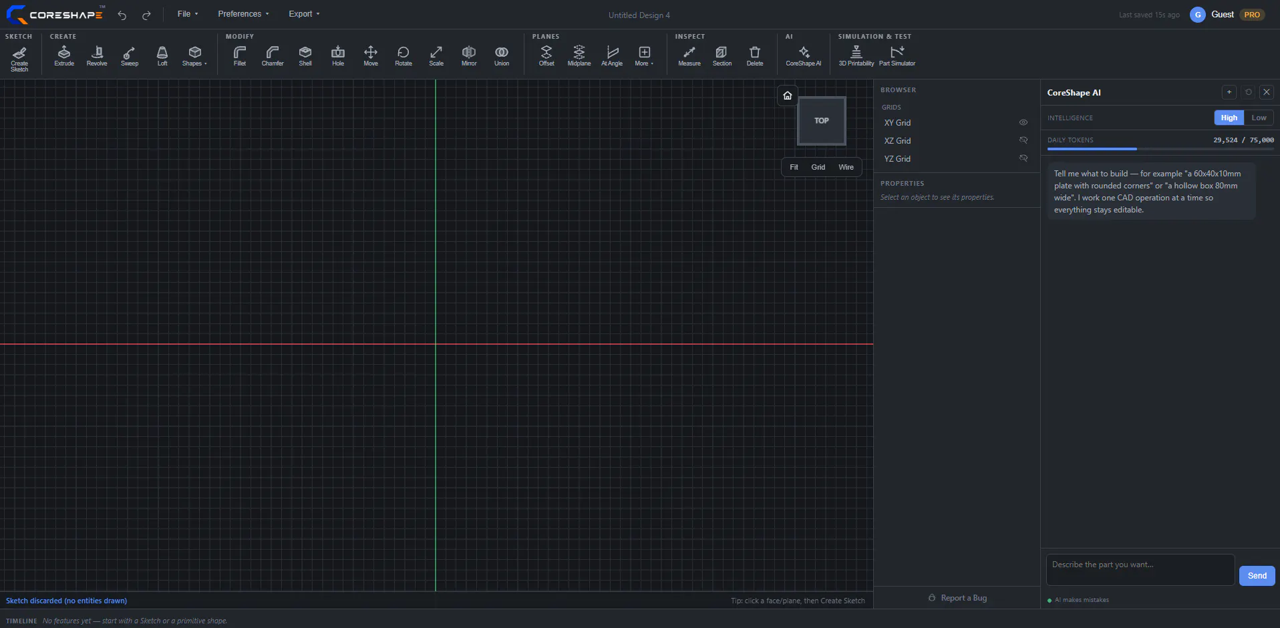The image size is (1280, 628).
Task: Open the Export dropdown menu
Action: point(304,14)
